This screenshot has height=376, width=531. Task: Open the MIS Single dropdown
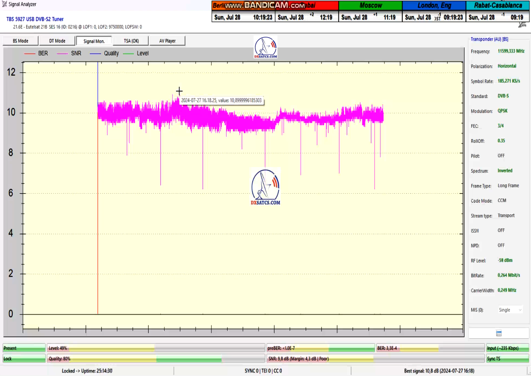point(510,310)
